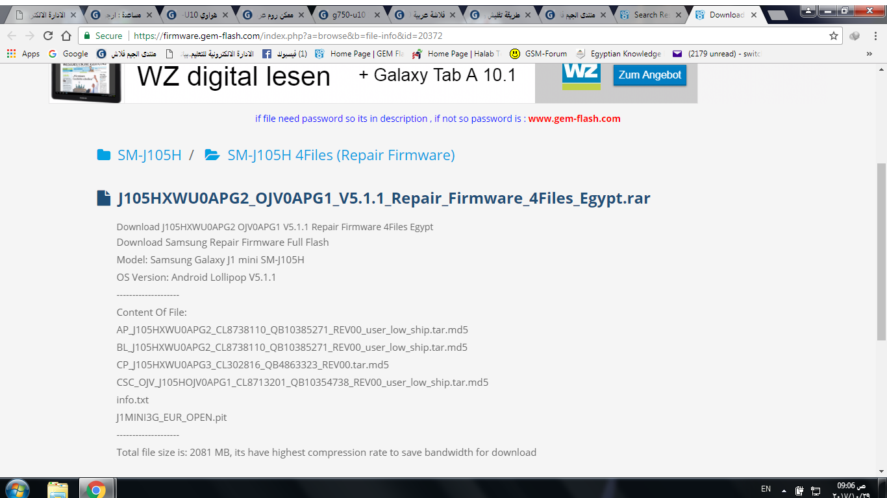The width and height of the screenshot is (887, 498).
Task: Click the system clock in the tray
Action: click(x=851, y=490)
